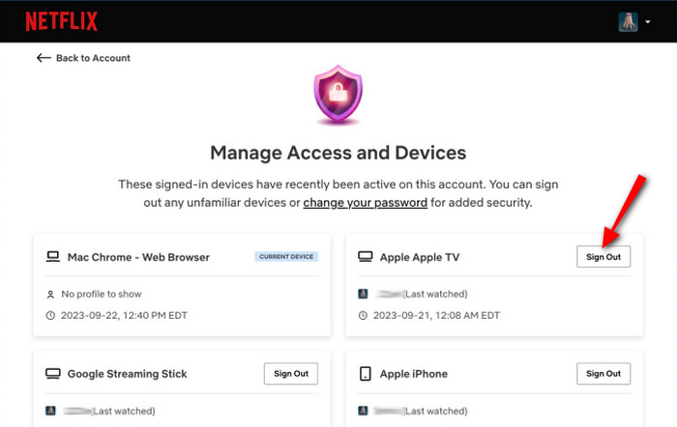677x427 pixels.
Task: Click Apple iPhone last watched profile thumbnail
Action: pyautogui.click(x=363, y=411)
